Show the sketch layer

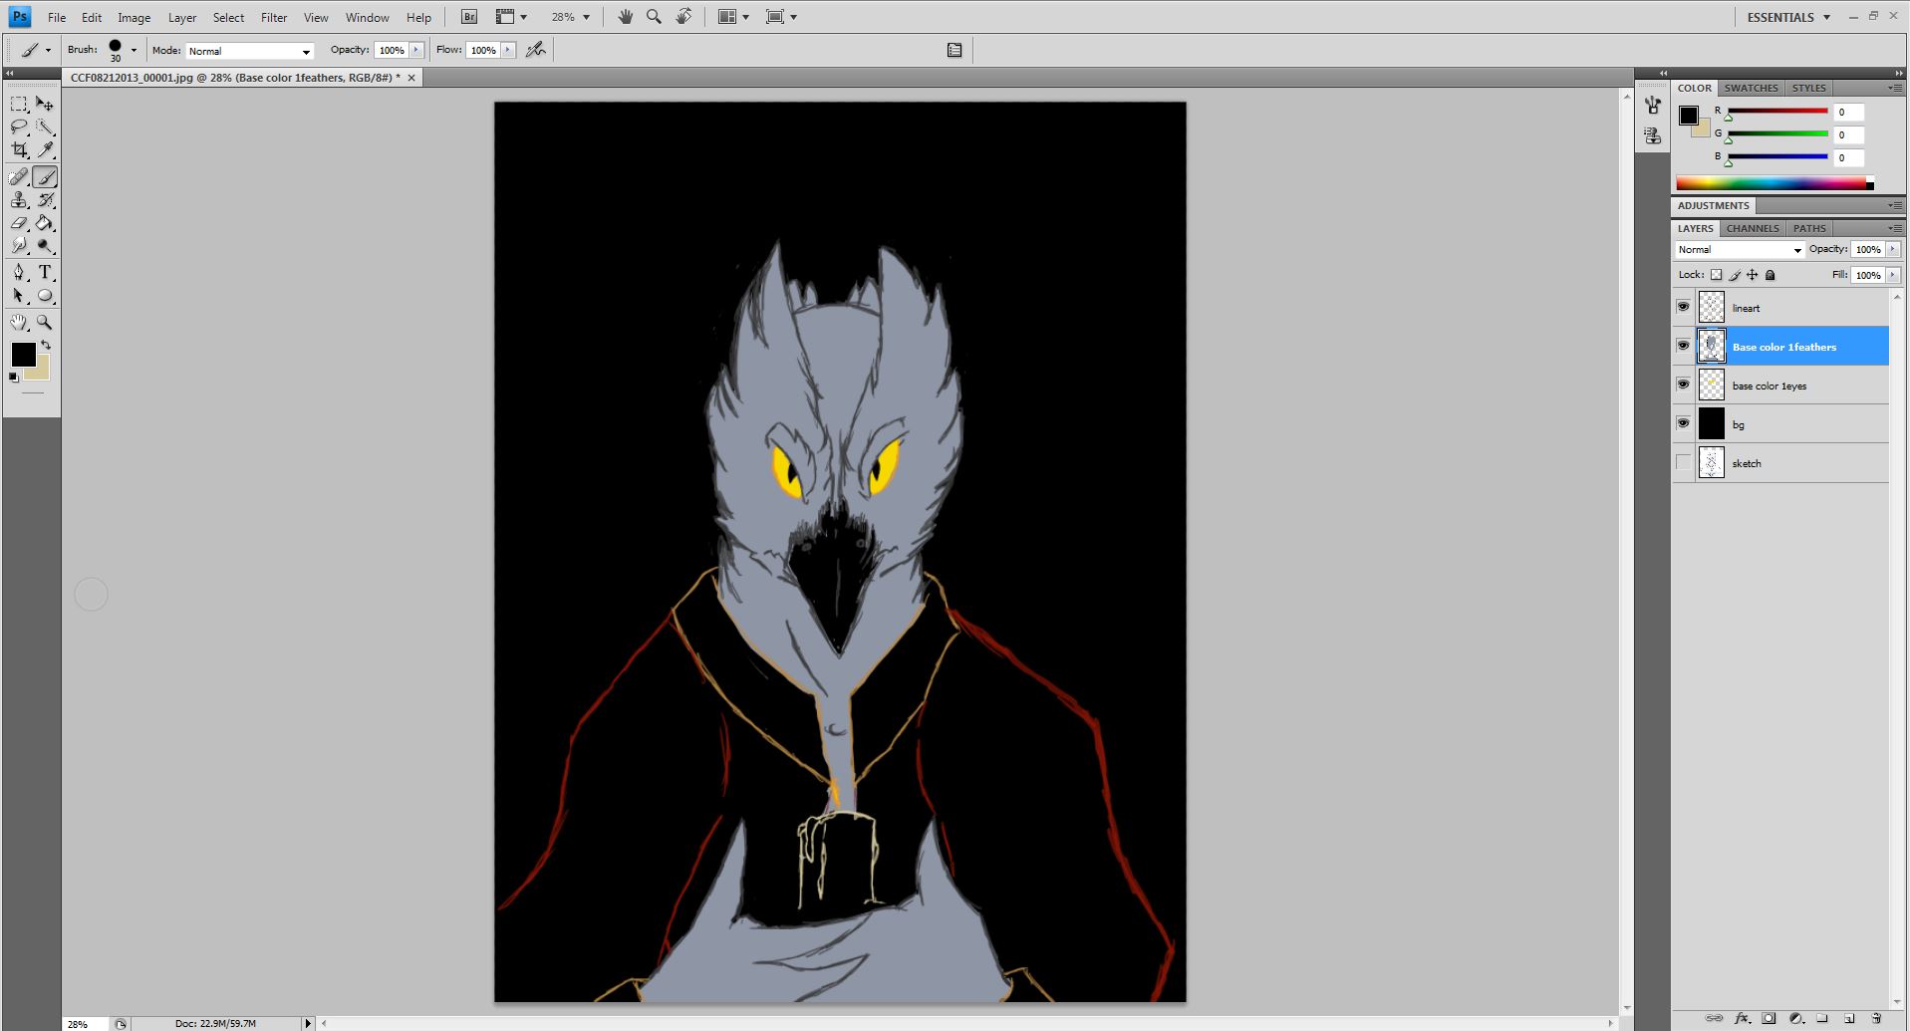1683,462
